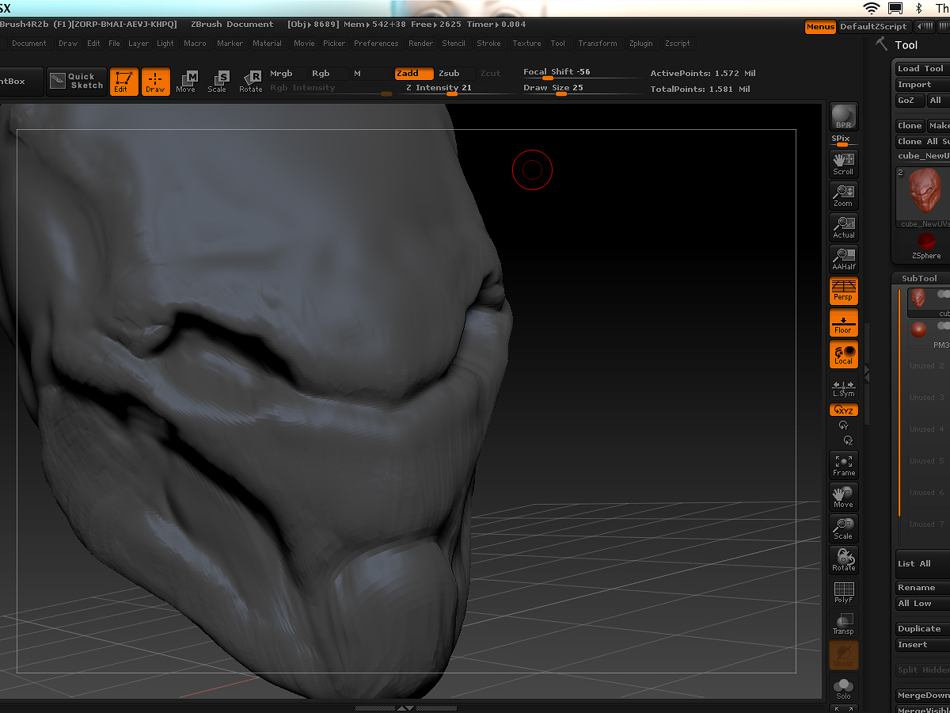Toggle Solo mode
Image resolution: width=950 pixels, height=713 pixels.
pos(843,688)
